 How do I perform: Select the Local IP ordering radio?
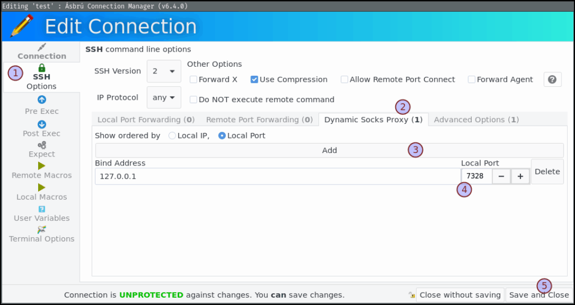[x=172, y=136]
